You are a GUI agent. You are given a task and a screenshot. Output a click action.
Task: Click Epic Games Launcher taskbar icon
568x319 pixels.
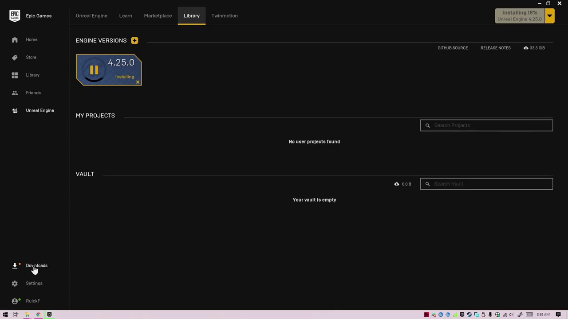click(x=49, y=315)
